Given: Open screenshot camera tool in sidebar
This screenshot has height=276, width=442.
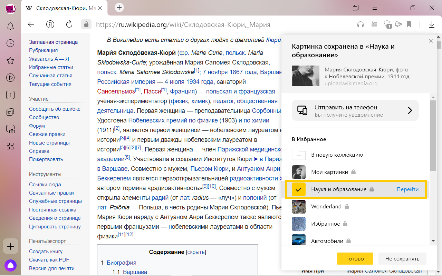Looking at the screenshot, I should (x=10, y=129).
